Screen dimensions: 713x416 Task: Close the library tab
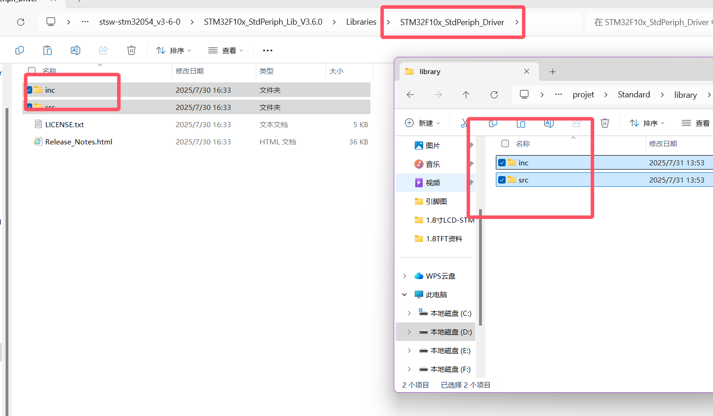527,71
